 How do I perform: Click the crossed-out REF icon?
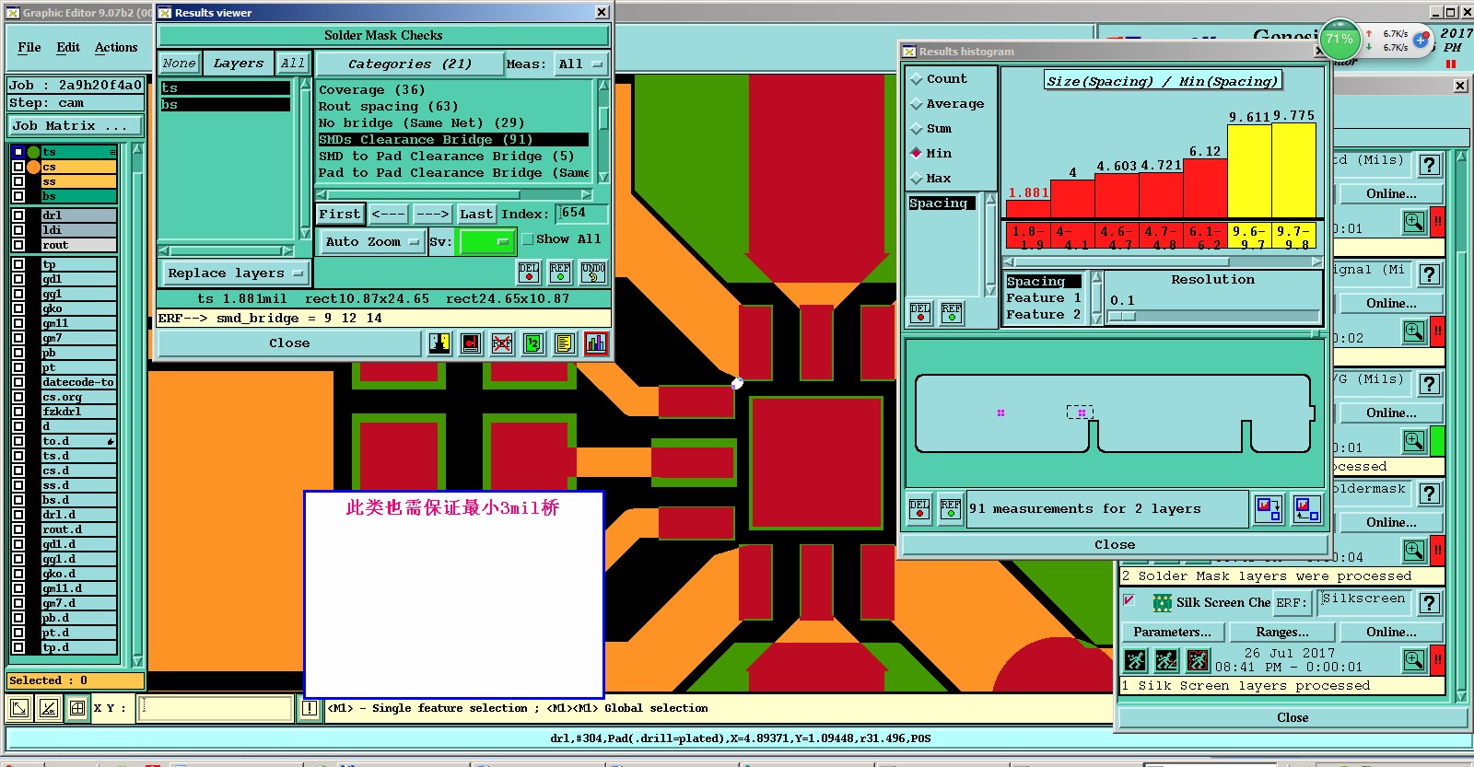pyautogui.click(x=502, y=343)
